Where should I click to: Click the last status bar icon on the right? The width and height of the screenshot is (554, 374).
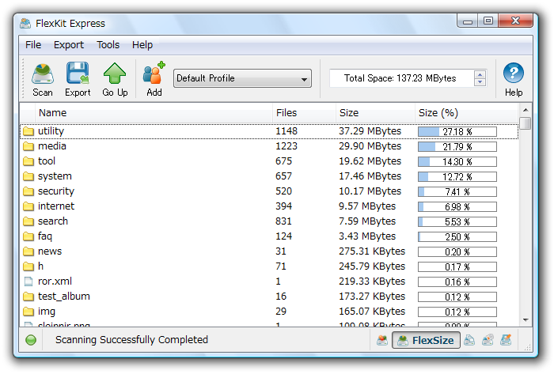(506, 340)
